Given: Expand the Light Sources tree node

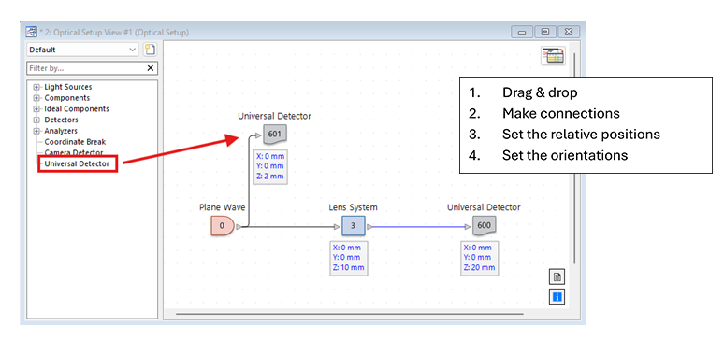Looking at the screenshot, I should (36, 87).
